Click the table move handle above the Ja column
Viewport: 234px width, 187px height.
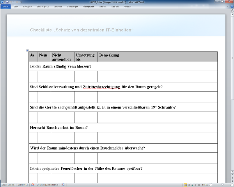27,50
